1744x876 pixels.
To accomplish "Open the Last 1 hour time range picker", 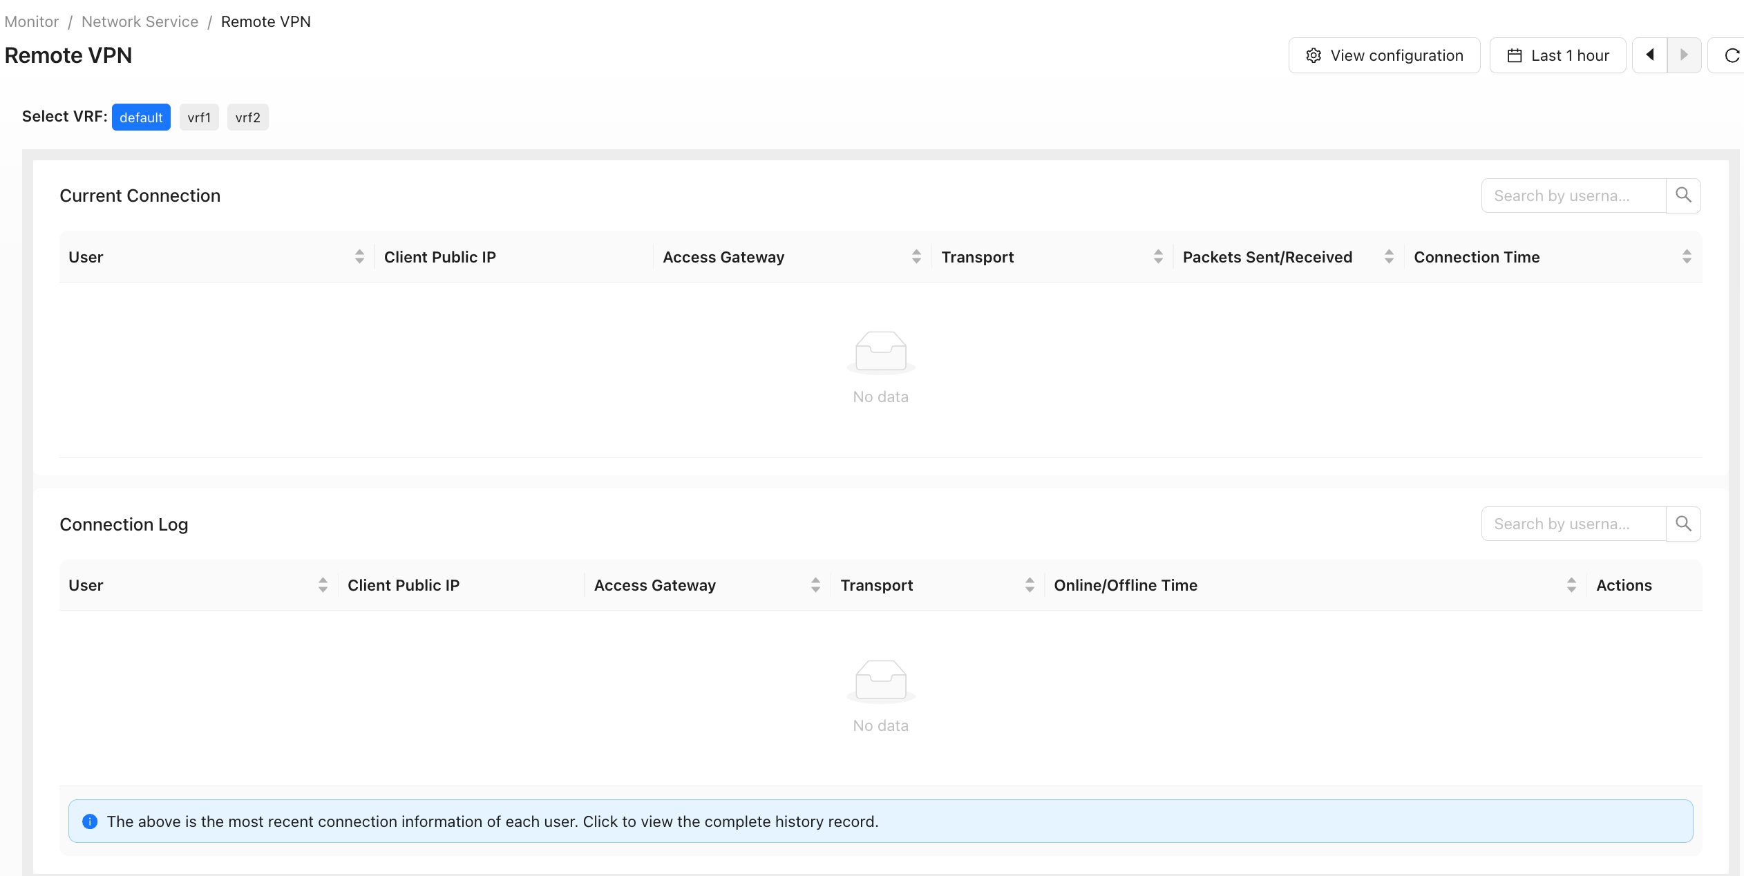I will [1557, 55].
